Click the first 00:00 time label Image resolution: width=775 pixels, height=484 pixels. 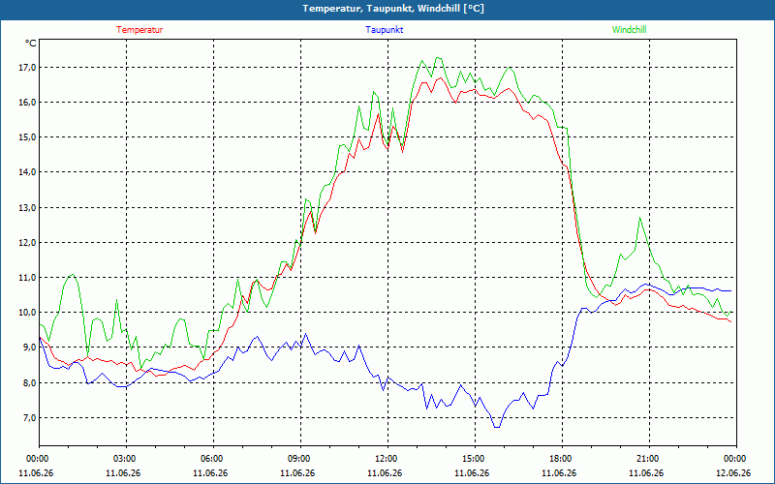(38, 458)
